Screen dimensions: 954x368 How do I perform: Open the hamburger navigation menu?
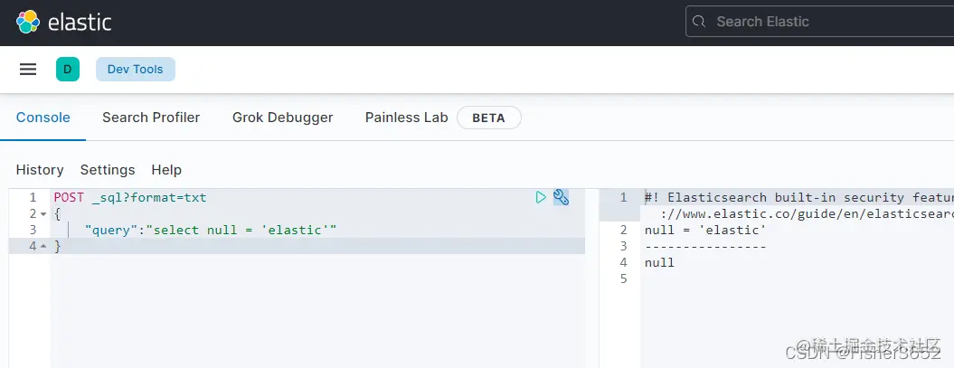(28, 70)
